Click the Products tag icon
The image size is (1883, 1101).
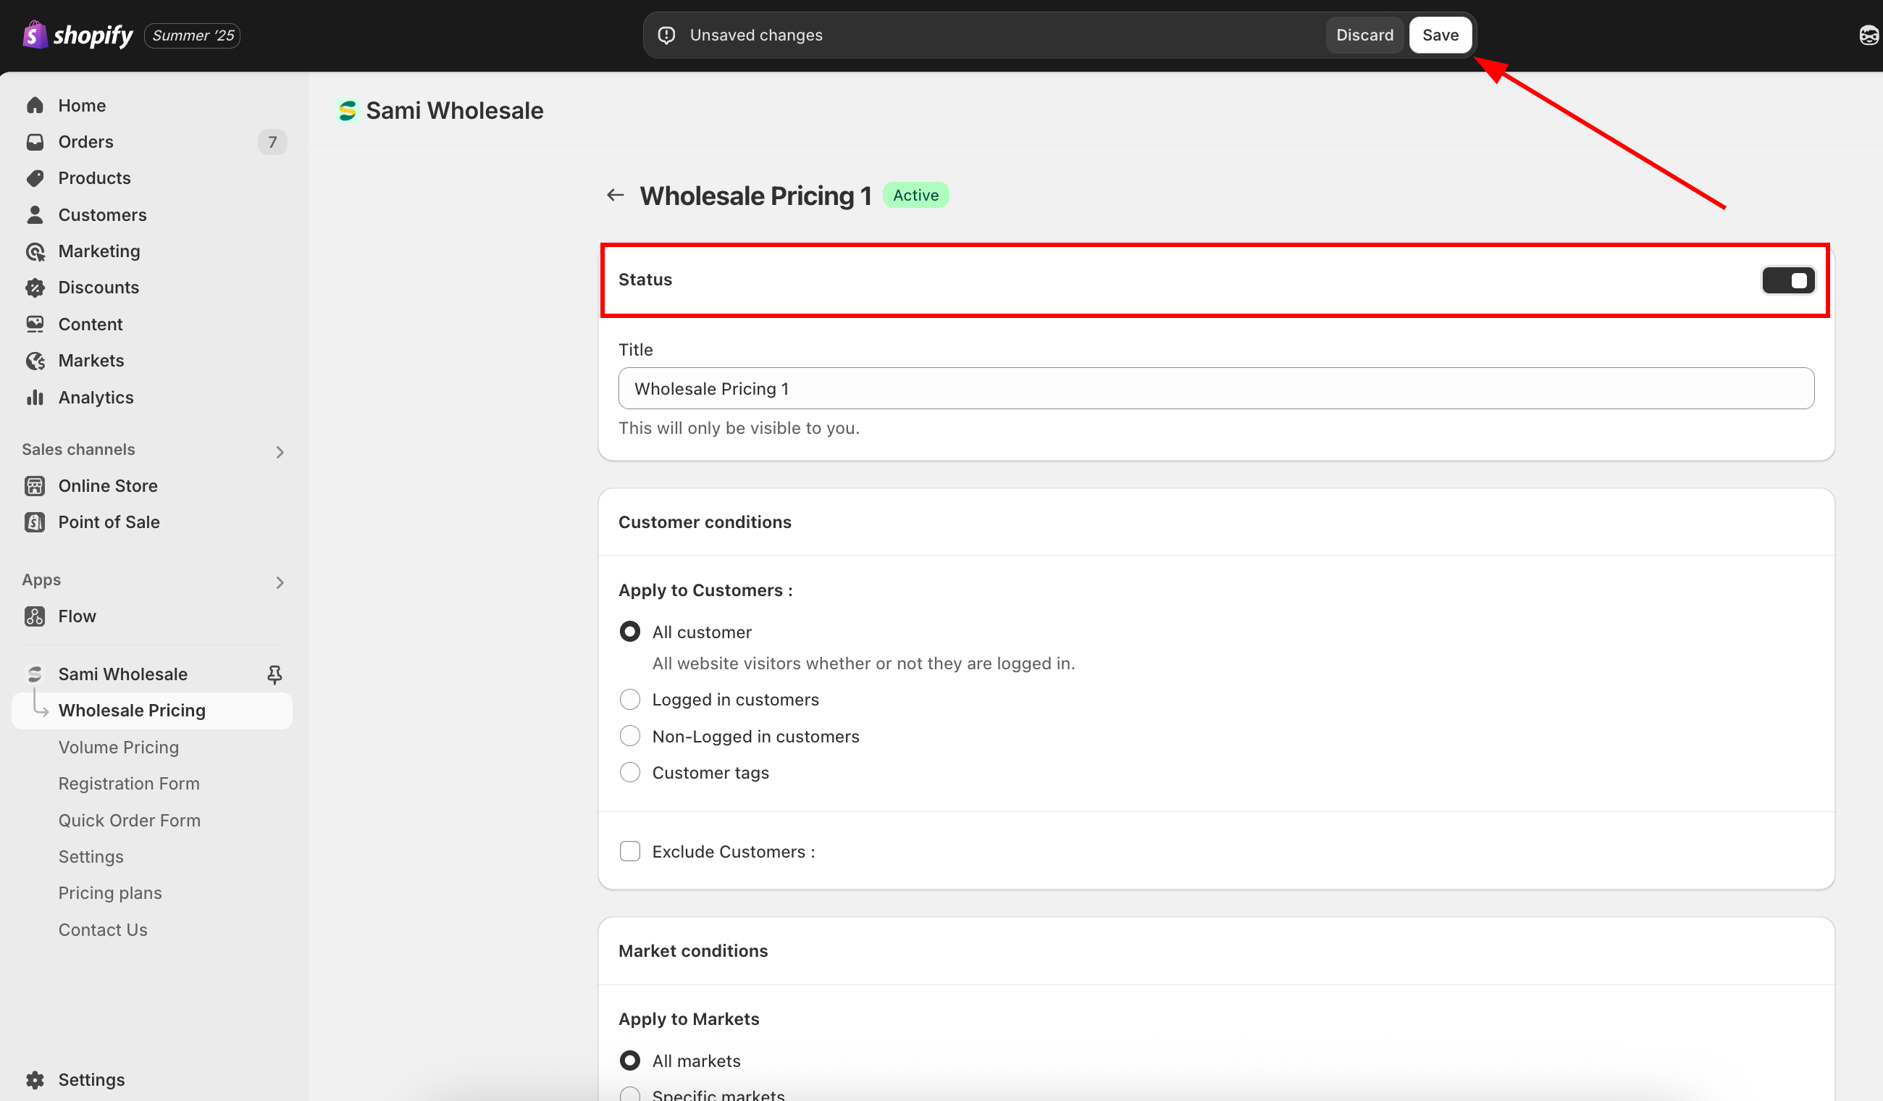pyautogui.click(x=34, y=178)
